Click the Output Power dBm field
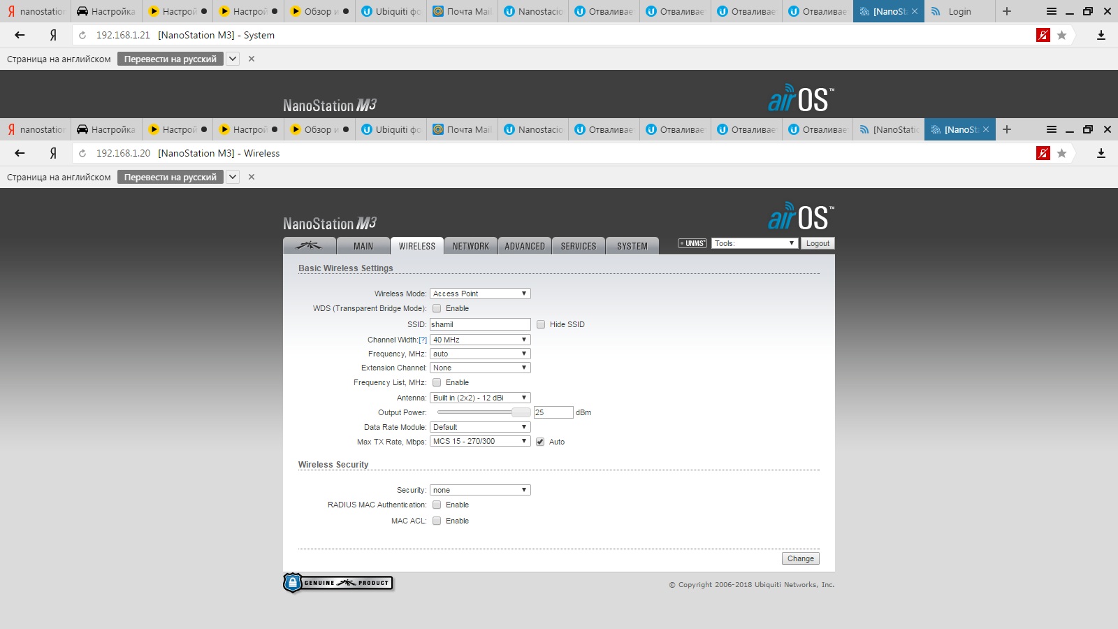 tap(553, 412)
